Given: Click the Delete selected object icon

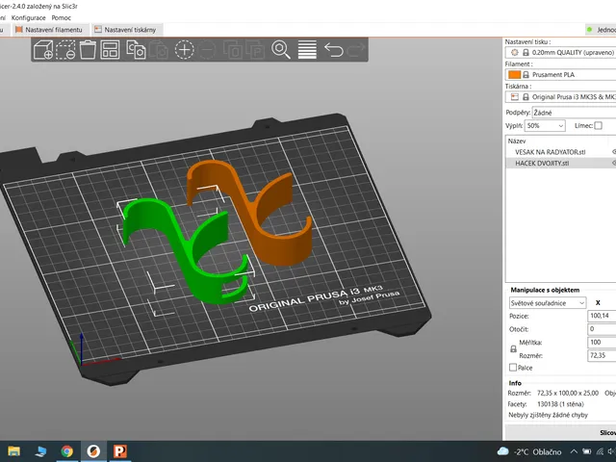Looking at the screenshot, I should (x=65, y=49).
